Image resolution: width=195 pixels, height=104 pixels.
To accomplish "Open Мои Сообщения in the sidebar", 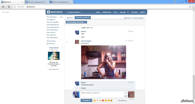I will click(x=52, y=30).
